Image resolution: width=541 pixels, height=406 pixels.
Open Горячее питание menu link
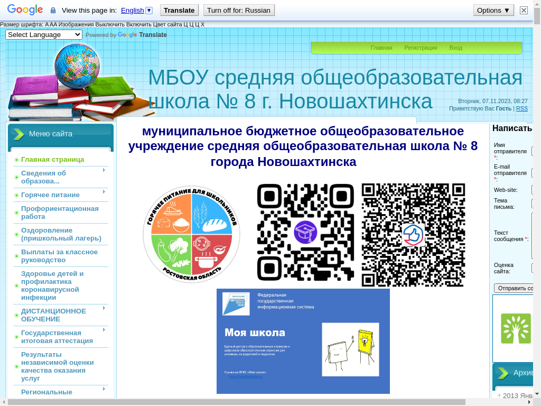point(50,195)
